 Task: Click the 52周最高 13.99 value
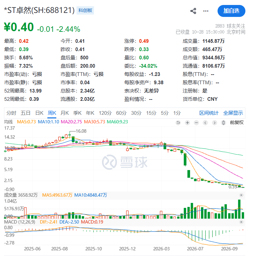(x=35, y=91)
